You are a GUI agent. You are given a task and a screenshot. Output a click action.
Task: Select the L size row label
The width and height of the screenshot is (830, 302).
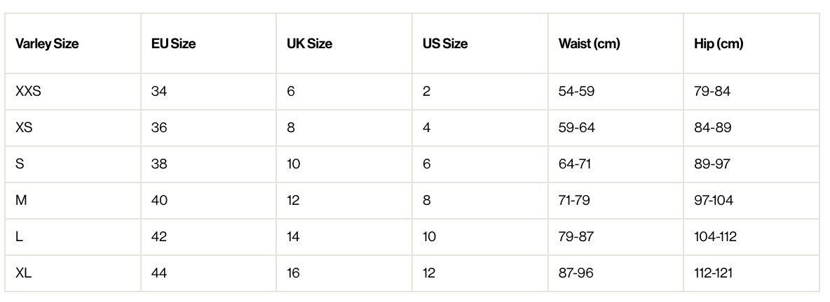(19, 237)
